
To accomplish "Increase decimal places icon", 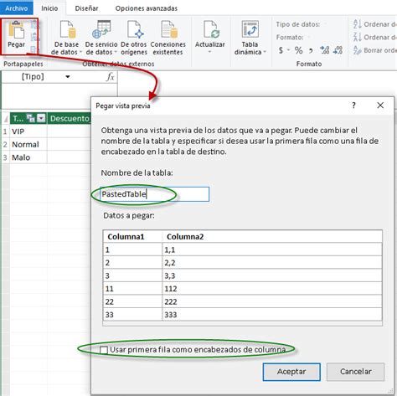I will tap(325, 50).
